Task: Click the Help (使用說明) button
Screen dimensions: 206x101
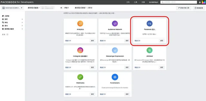Action: (199, 8)
